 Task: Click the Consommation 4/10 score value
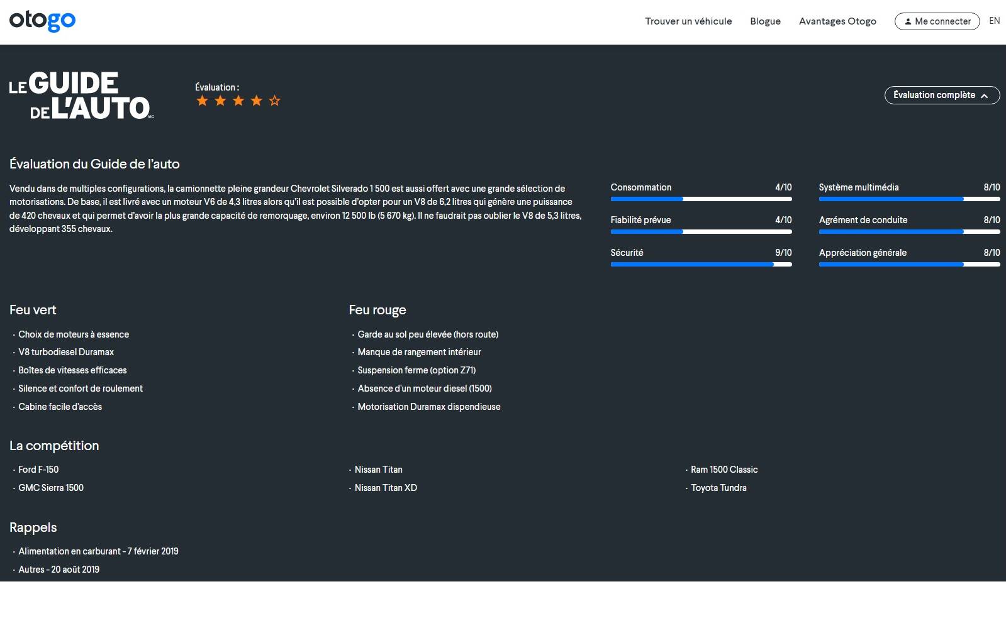click(x=783, y=187)
